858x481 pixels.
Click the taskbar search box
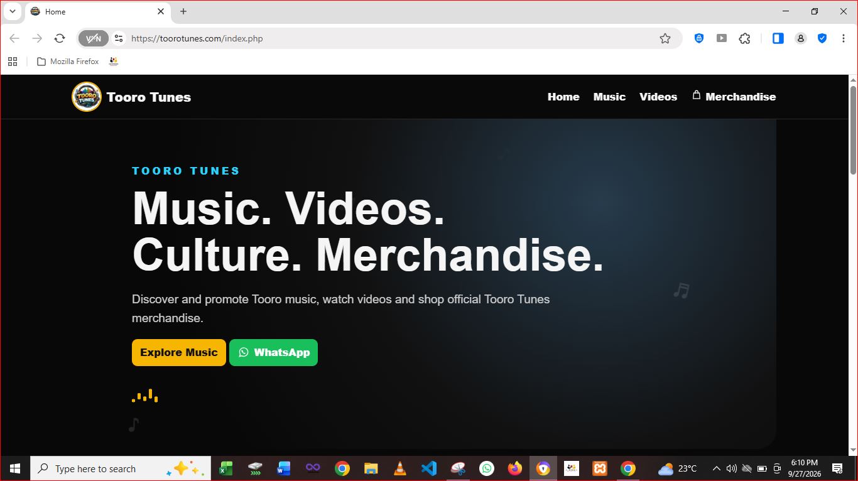121,468
